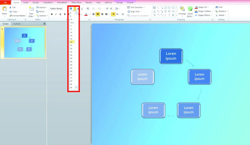Toggle strikethrough text
Viewport: 250px width, 145px height.
click(64, 14)
